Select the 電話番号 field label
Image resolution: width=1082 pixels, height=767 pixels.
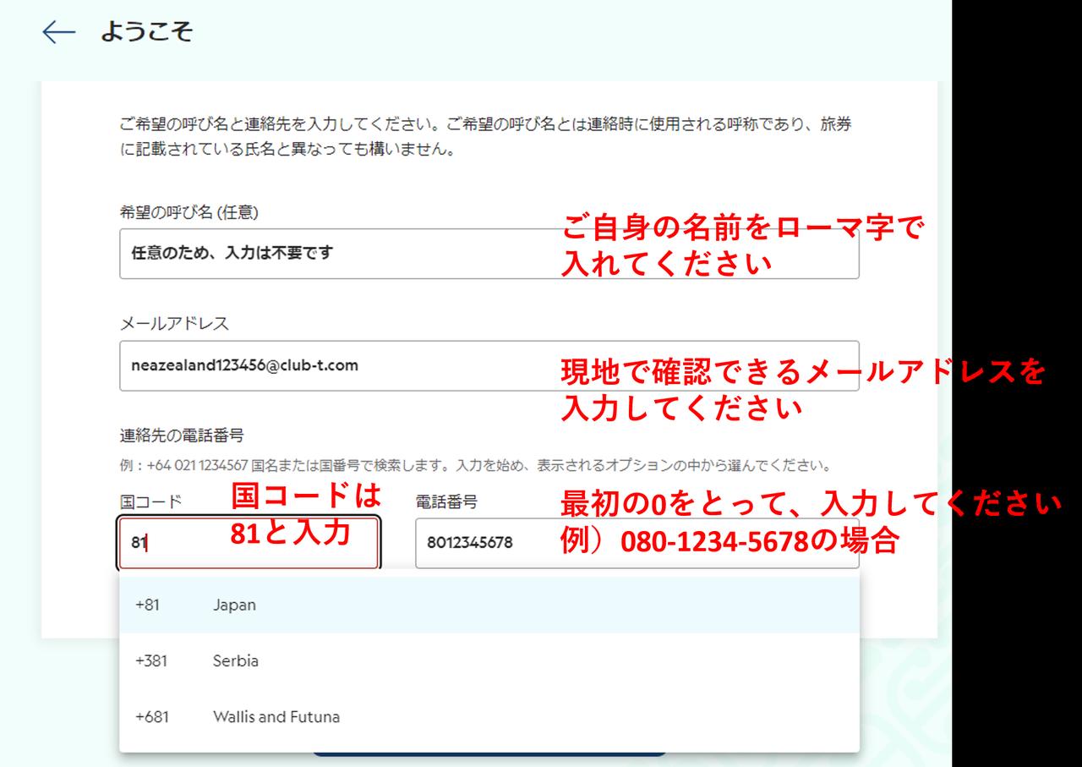pos(446,502)
